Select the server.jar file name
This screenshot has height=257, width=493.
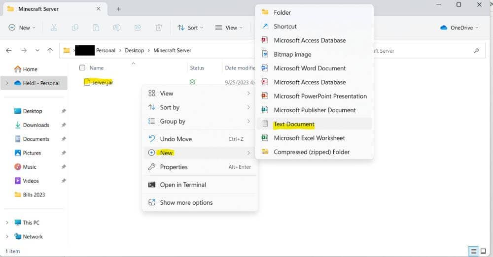pyautogui.click(x=103, y=82)
